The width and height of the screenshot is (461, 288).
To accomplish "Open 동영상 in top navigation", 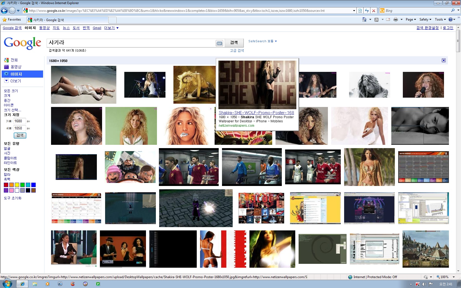I will click(44, 28).
